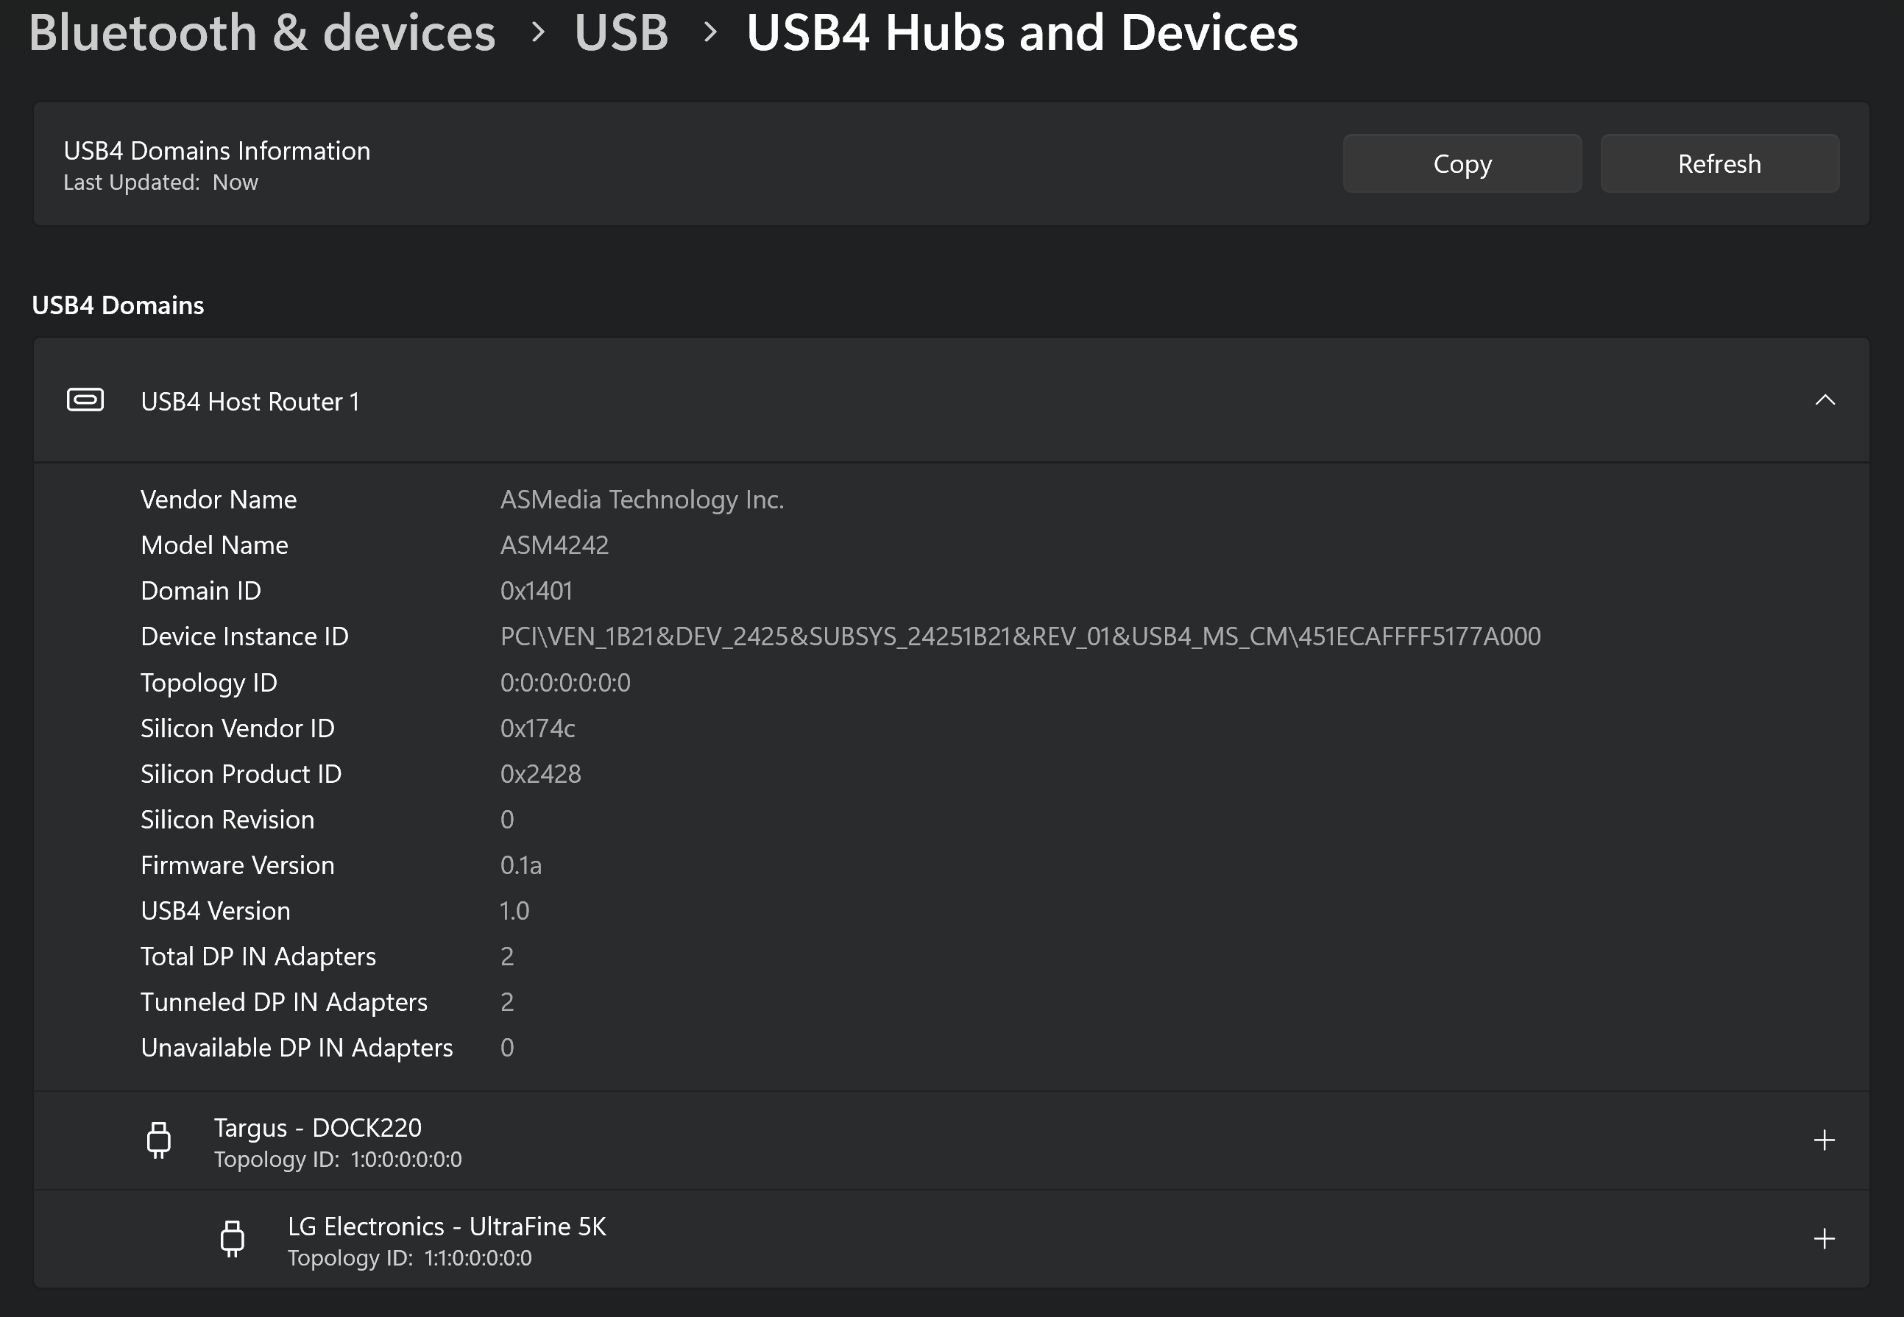Select the Targus - DOCK220 row title

tap(318, 1127)
